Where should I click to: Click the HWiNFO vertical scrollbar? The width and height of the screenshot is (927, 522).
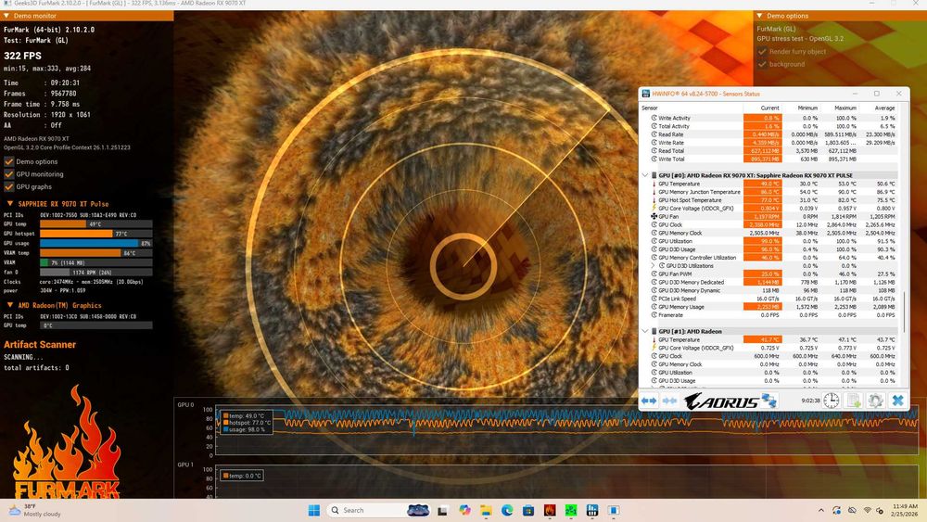(x=904, y=311)
